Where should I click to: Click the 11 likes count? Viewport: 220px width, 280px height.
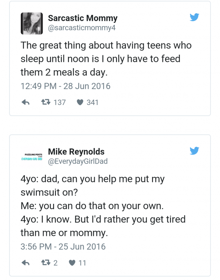82,262
